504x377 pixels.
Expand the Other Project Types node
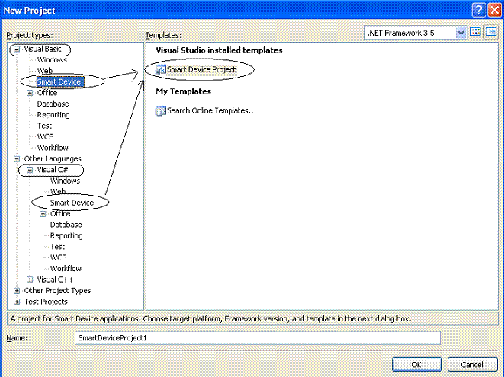pos(17,291)
